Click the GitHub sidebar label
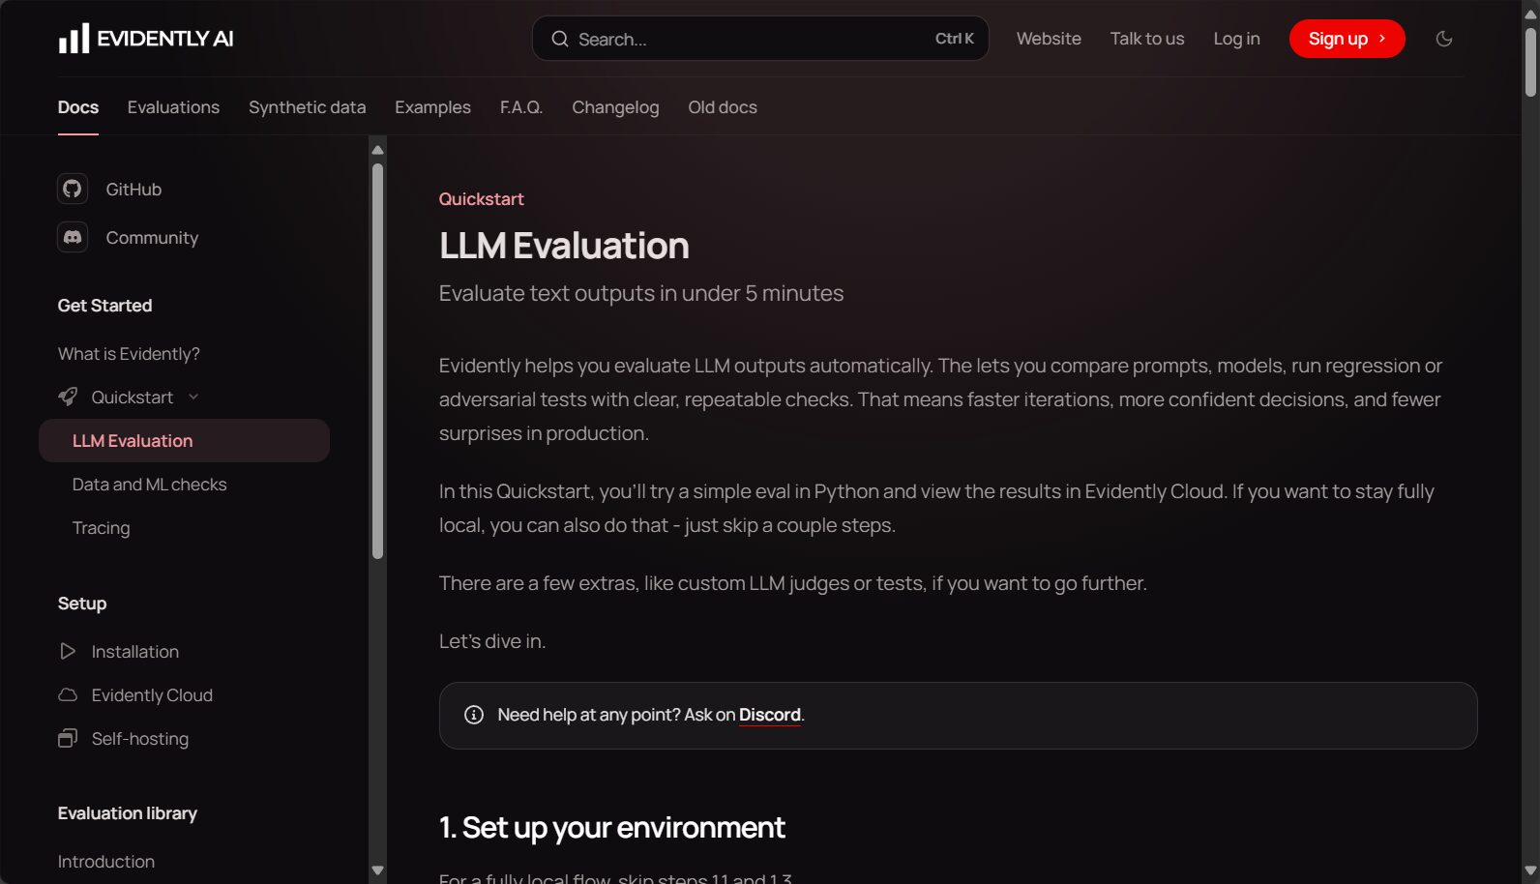Screen dimensions: 1540x884 [x=133, y=190]
